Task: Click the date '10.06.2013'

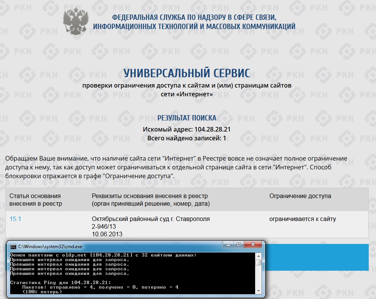Action: [x=107, y=234]
